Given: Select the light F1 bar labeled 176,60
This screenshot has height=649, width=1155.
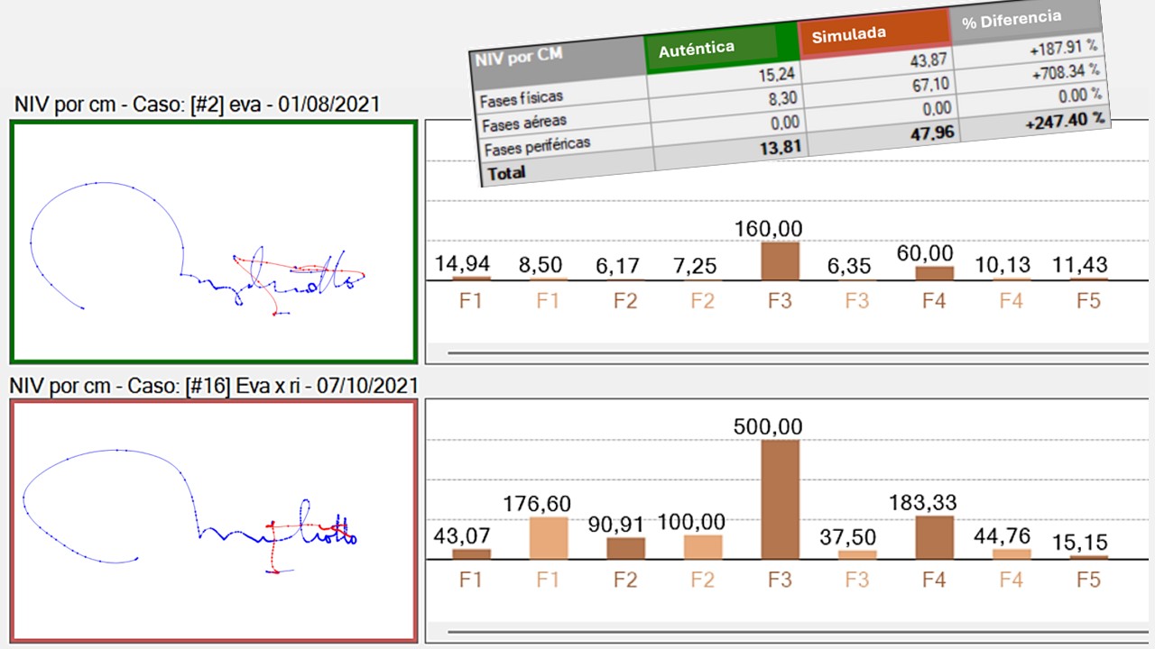Looking at the screenshot, I should click(548, 538).
